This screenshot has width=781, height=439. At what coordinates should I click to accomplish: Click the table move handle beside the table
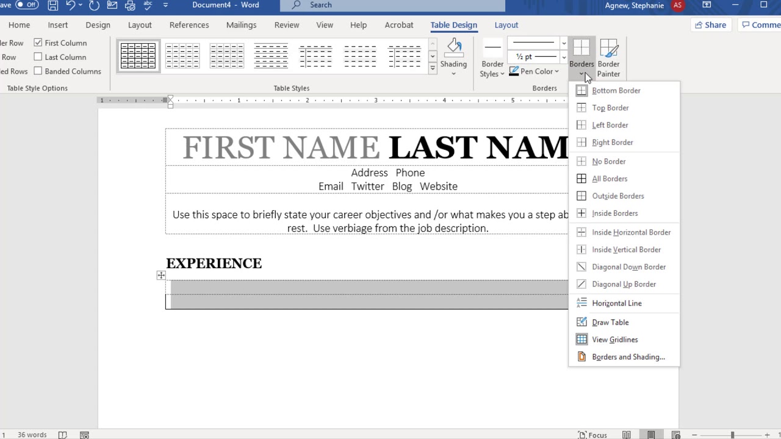[x=161, y=276]
